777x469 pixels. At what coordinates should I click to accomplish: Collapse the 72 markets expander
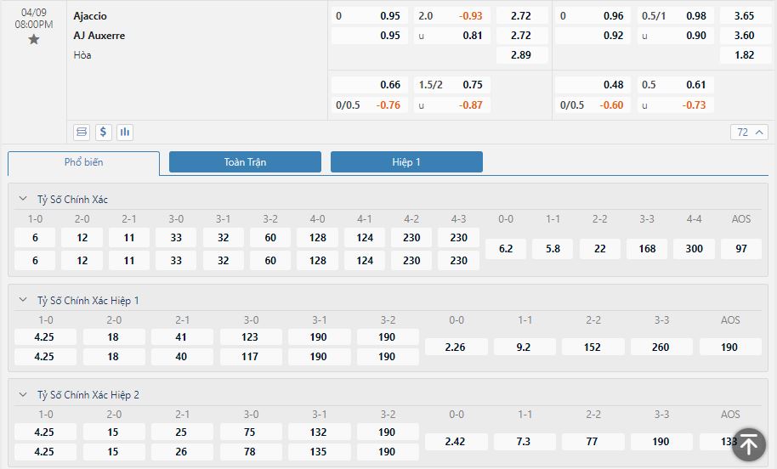pyautogui.click(x=749, y=133)
